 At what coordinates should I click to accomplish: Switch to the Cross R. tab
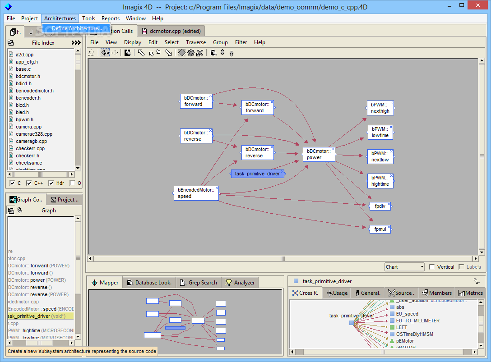tap(306, 293)
